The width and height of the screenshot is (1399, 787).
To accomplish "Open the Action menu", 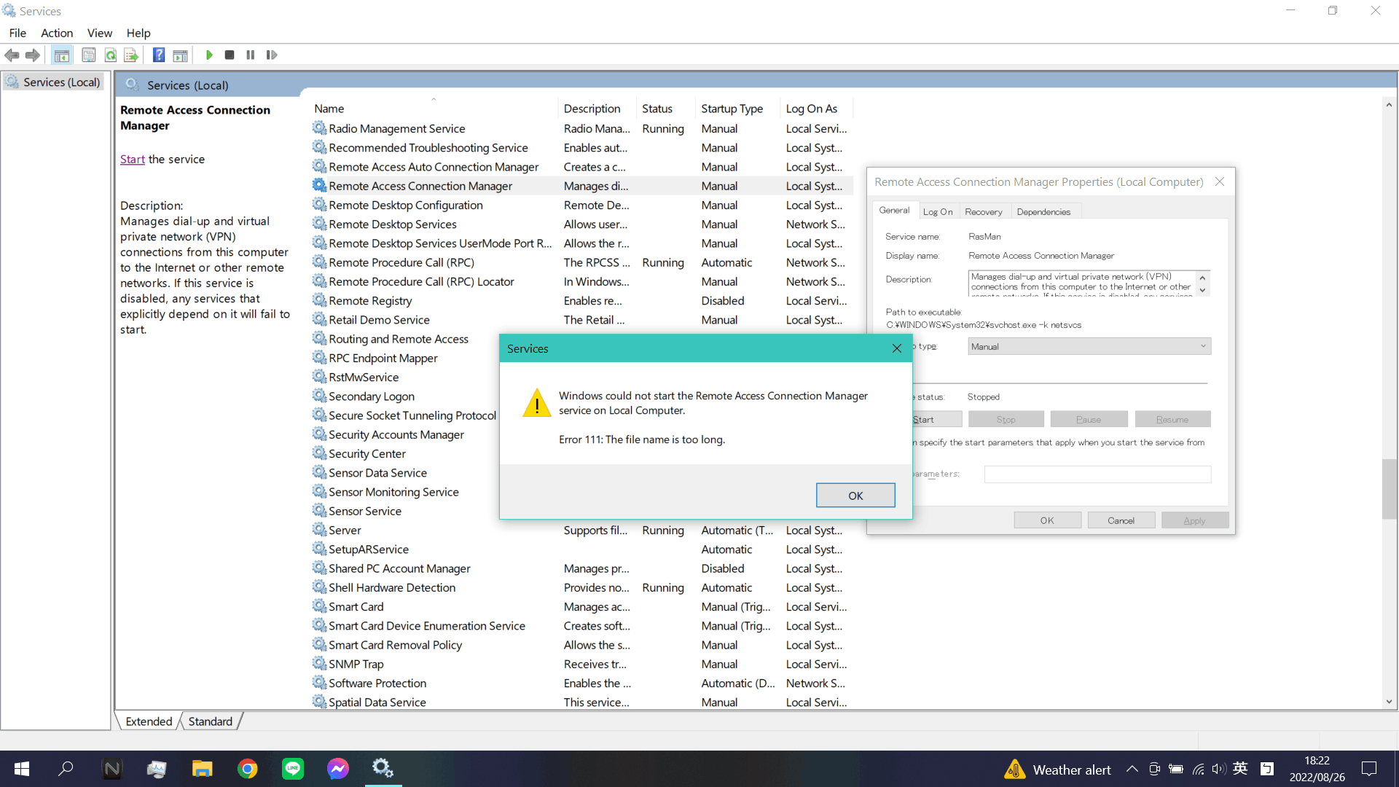I will coord(56,33).
